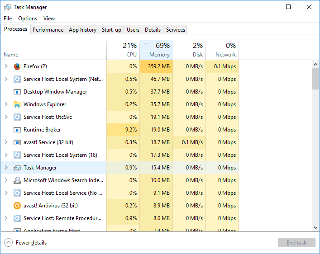Click the Firefox process icon
This screenshot has height=254, width=320.
(x=17, y=66)
